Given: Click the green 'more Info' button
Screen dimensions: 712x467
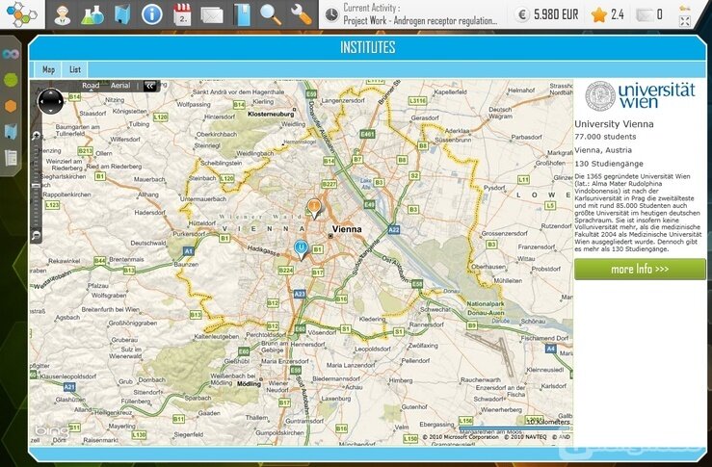Looking at the screenshot, I should [x=640, y=269].
